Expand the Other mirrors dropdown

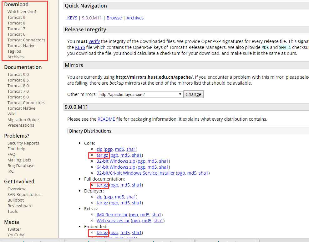pyautogui.click(x=140, y=94)
